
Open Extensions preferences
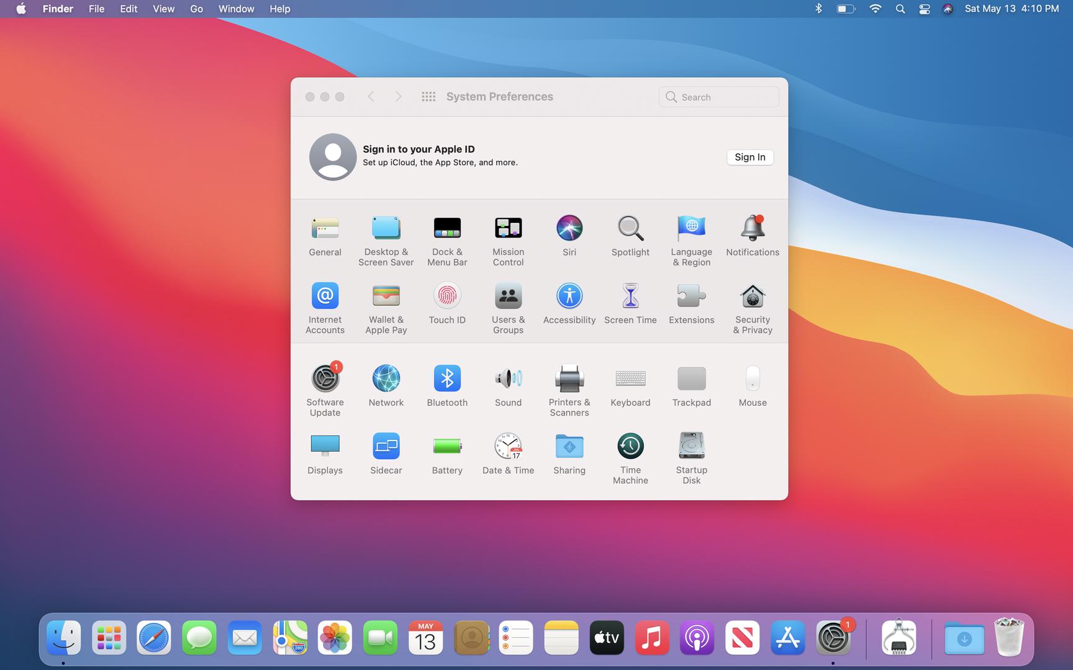click(x=691, y=304)
